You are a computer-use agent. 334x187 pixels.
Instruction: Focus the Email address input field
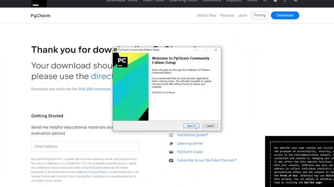[x=85, y=146]
